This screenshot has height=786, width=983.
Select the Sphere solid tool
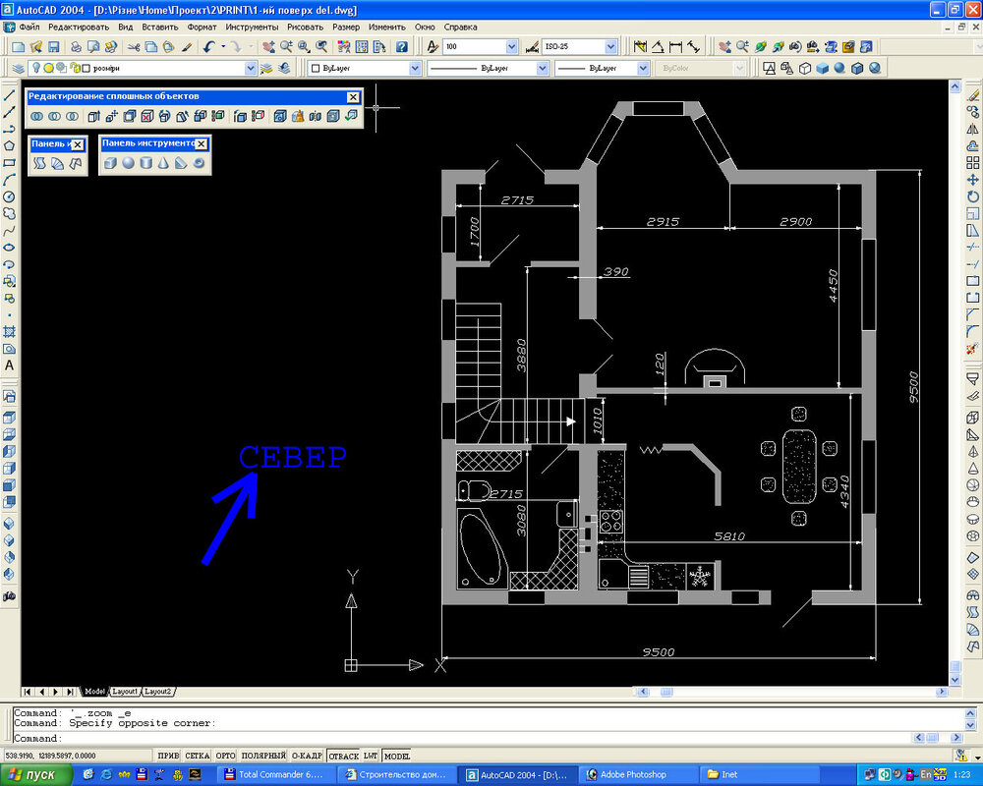pos(128,163)
